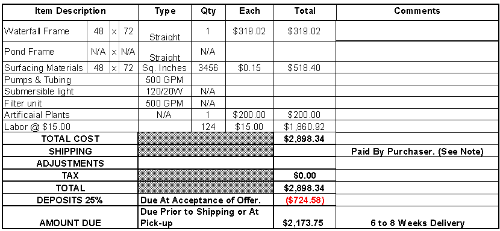Image resolution: width=500 pixels, height=231 pixels.
Task: Click the AMOUNT DUE value $2,173.75
Action: coord(304,223)
